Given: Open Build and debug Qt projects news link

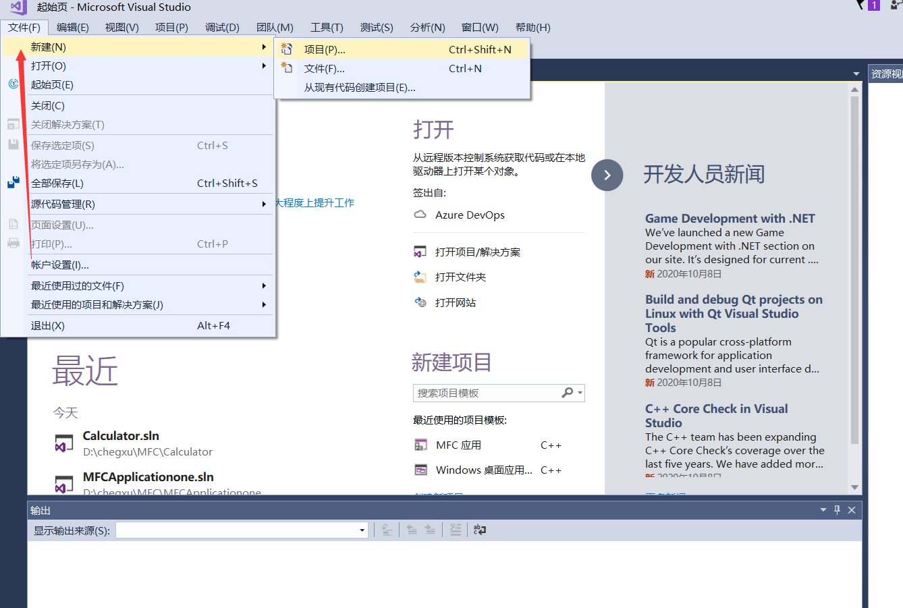Looking at the screenshot, I should click(734, 314).
